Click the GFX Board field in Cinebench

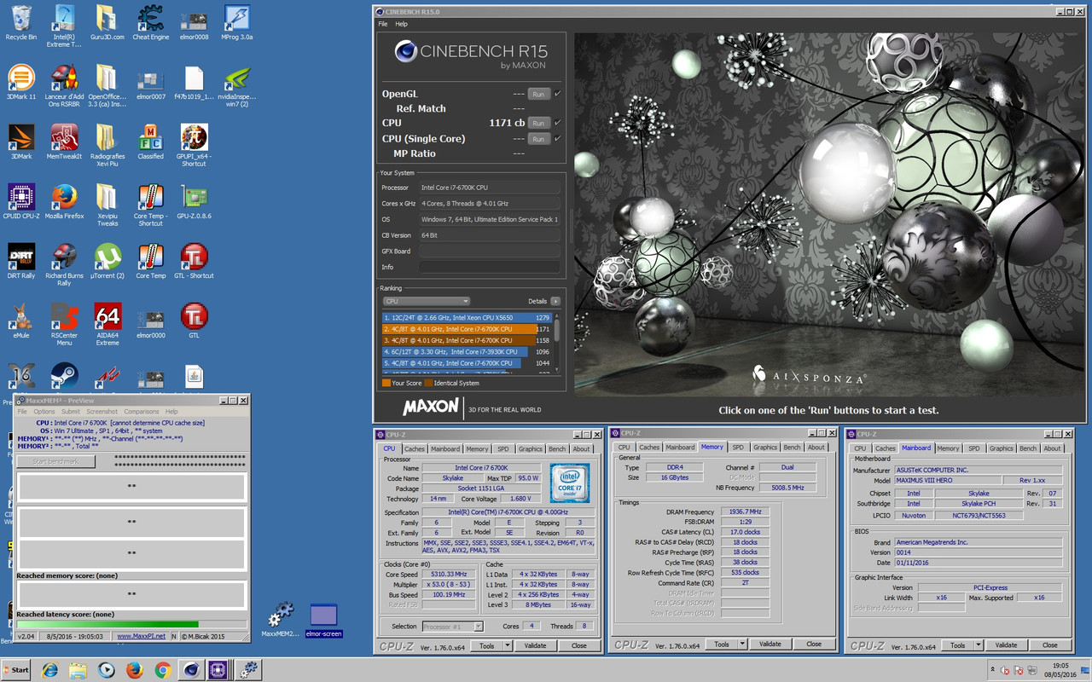pyautogui.click(x=490, y=251)
